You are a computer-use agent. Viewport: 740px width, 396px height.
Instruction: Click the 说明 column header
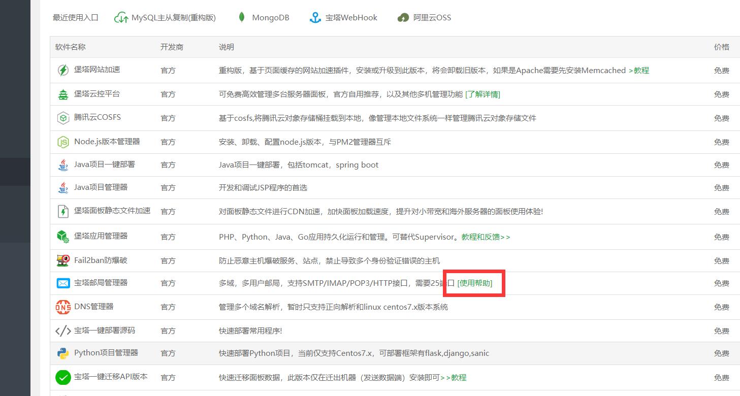tap(227, 47)
